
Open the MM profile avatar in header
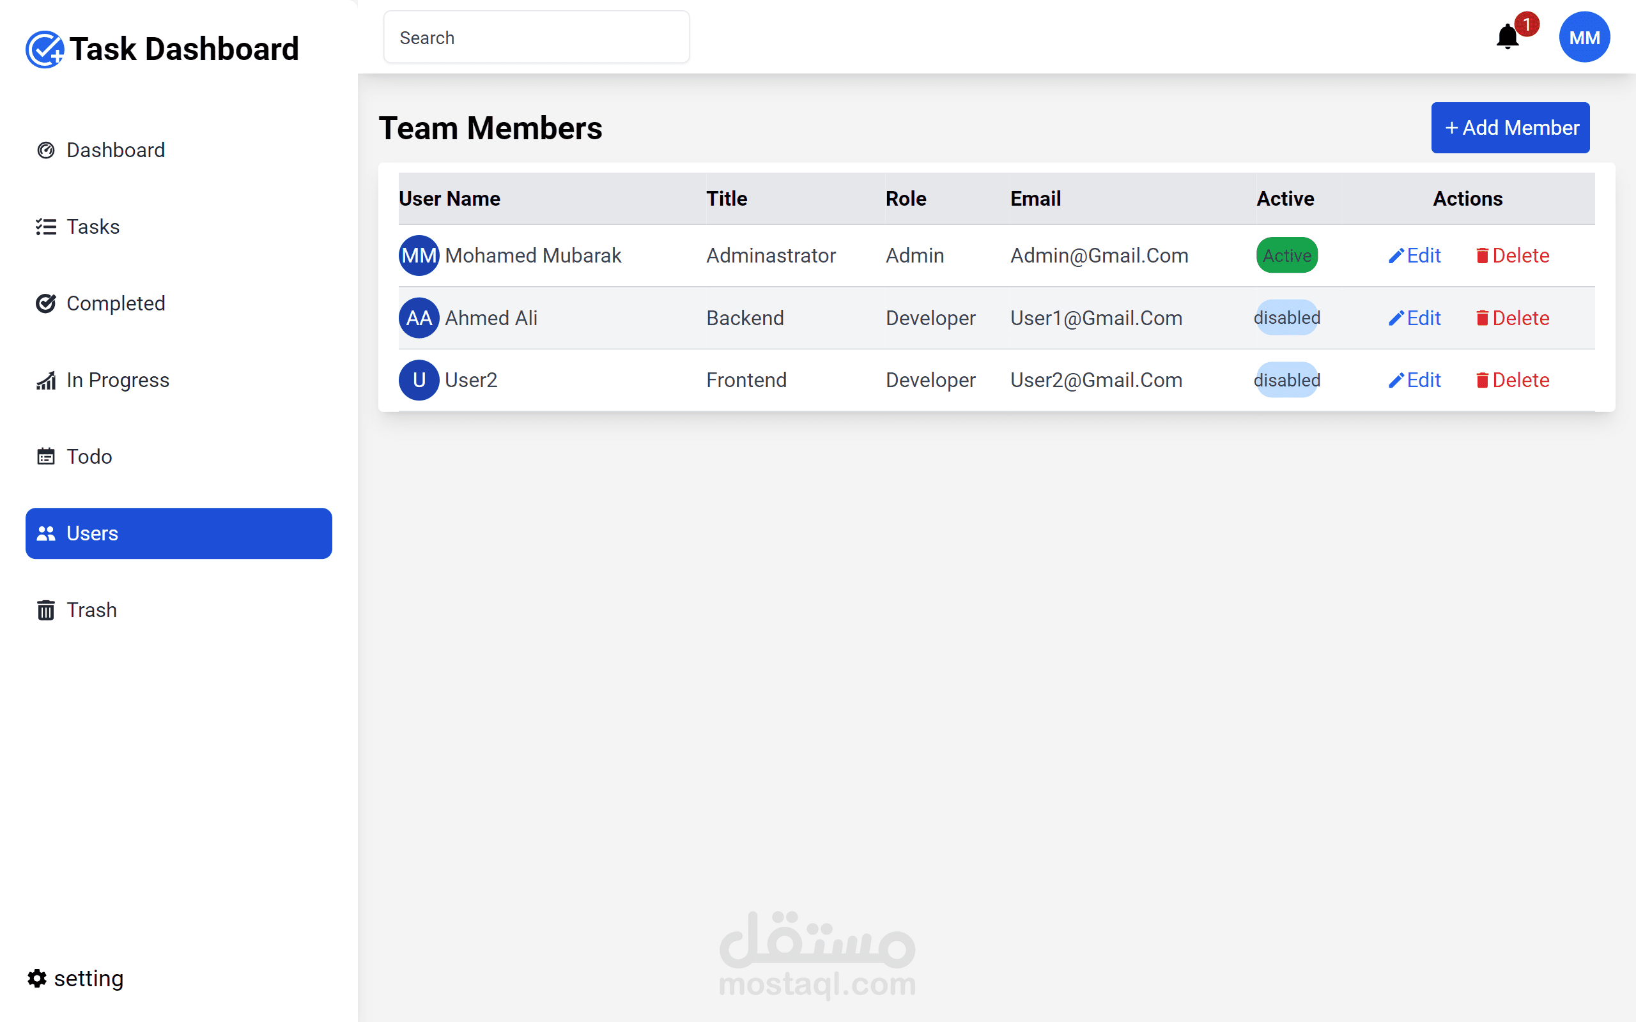point(1584,37)
